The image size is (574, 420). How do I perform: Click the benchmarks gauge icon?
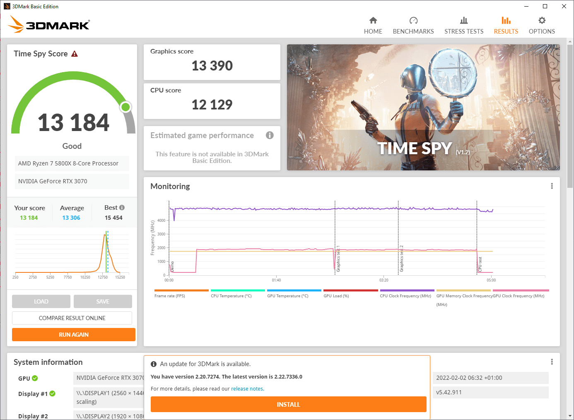413,20
